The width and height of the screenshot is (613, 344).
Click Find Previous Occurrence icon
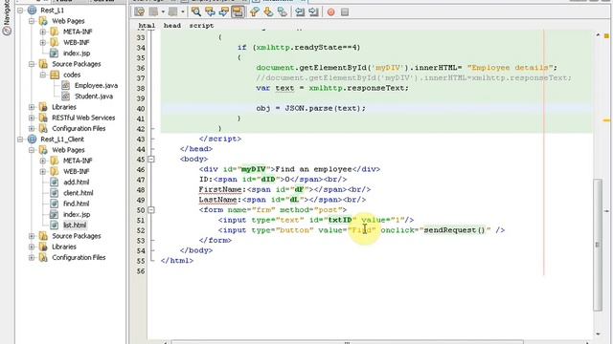click(x=210, y=12)
